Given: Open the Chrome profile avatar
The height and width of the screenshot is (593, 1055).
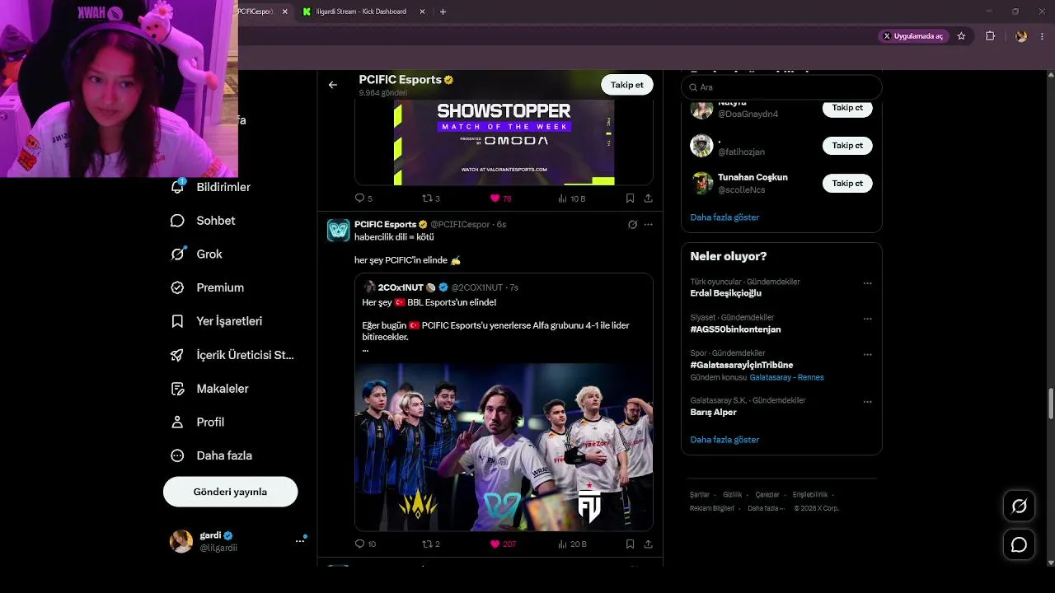Looking at the screenshot, I should pos(1021,36).
